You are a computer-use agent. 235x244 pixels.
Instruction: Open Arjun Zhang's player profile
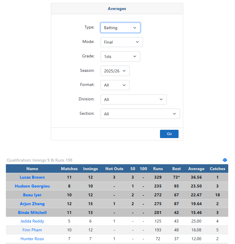[x=32, y=204]
